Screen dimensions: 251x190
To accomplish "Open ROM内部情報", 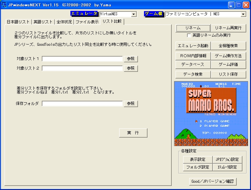I will coord(193,56).
